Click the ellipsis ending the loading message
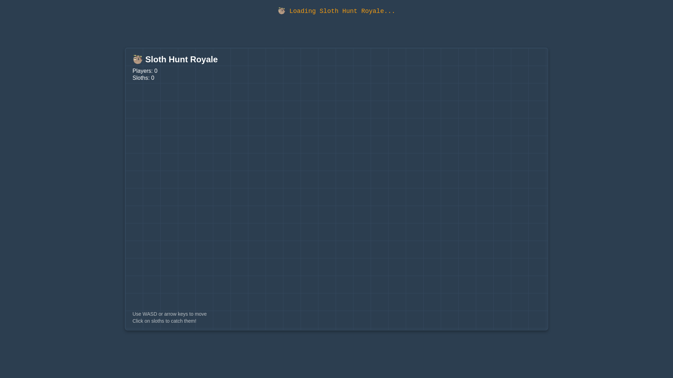673x378 pixels. (389, 11)
